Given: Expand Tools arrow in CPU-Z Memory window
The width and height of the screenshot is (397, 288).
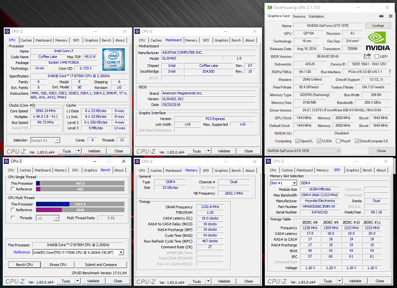Looking at the screenshot, I should tap(208, 281).
